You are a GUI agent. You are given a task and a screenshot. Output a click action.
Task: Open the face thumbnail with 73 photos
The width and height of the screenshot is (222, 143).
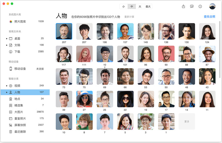point(64,76)
